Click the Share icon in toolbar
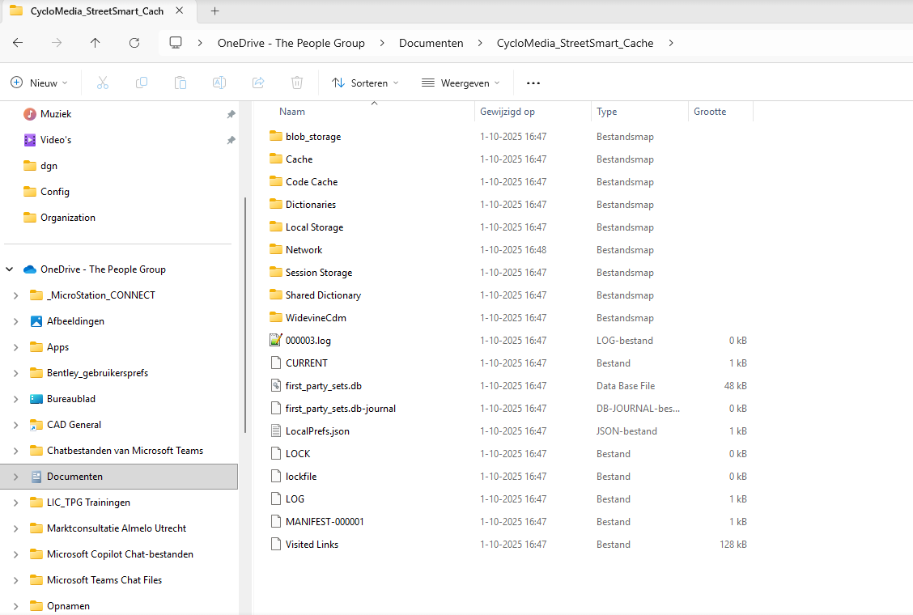This screenshot has height=615, width=913. 258,83
